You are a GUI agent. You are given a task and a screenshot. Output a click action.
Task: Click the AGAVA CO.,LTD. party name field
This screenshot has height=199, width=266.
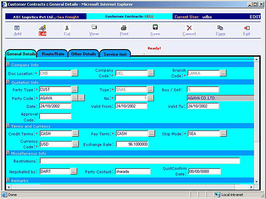click(x=220, y=98)
